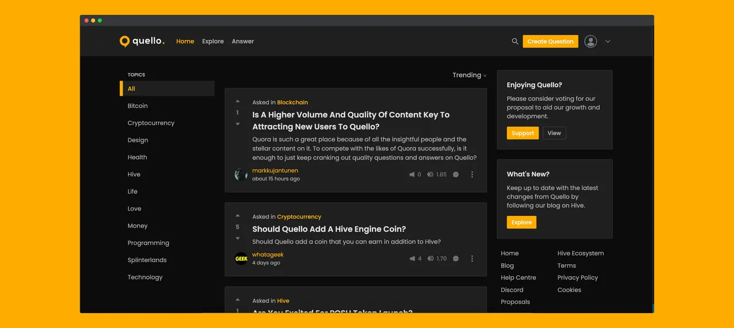Open the Blockchain category link
Image resolution: width=734 pixels, height=328 pixels.
pyautogui.click(x=292, y=102)
